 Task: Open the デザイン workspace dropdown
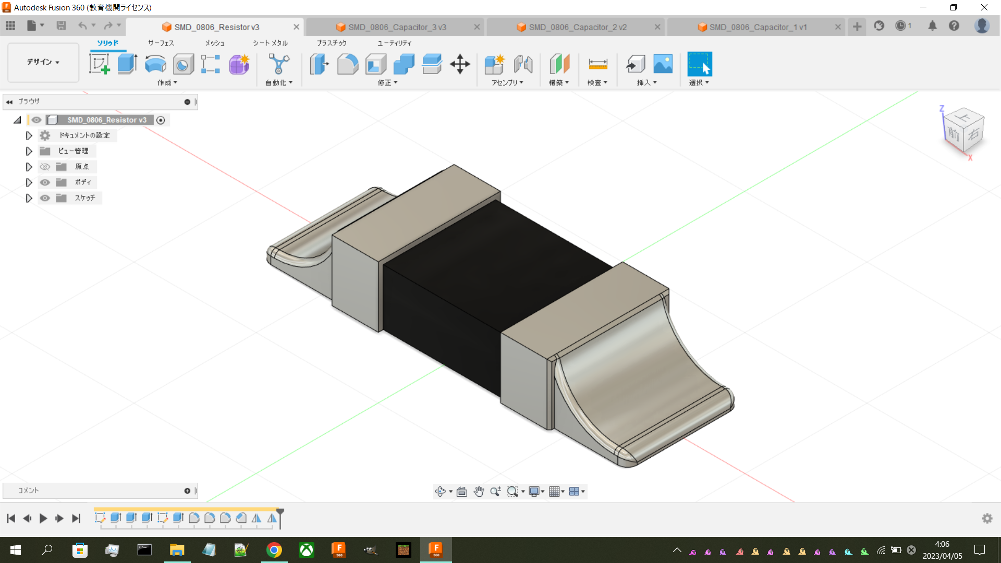[x=43, y=62]
